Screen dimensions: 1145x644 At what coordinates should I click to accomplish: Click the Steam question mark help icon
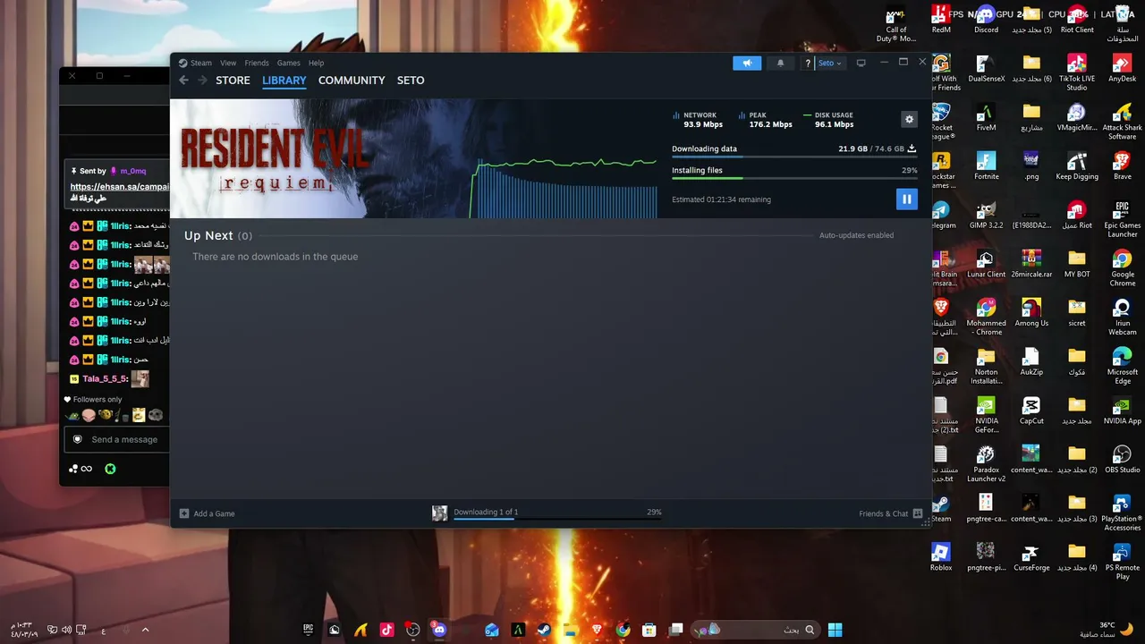click(x=808, y=63)
